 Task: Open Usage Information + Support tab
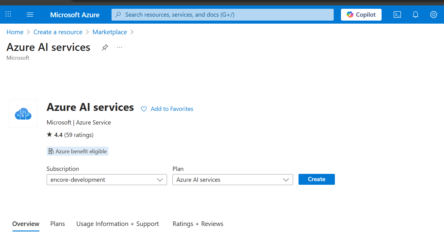(x=118, y=224)
